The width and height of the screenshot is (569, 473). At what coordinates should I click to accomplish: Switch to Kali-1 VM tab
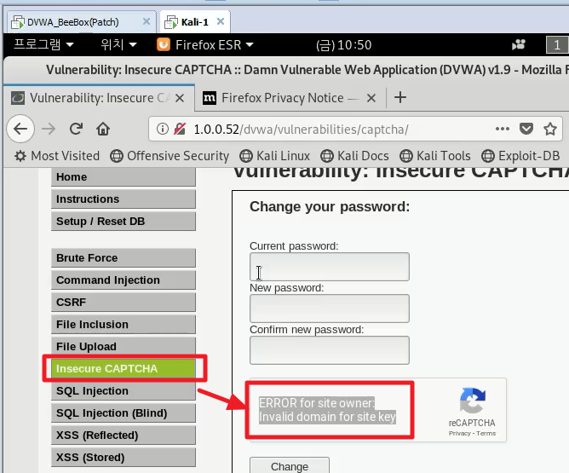pos(195,22)
